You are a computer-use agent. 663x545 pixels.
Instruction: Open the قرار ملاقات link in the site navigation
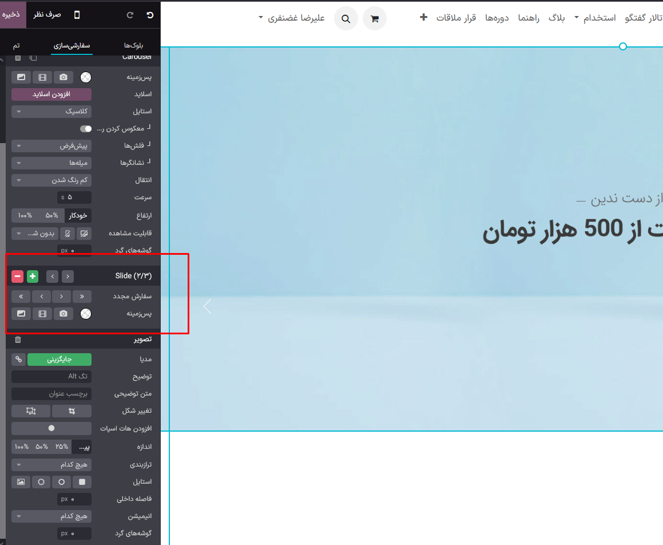456,18
